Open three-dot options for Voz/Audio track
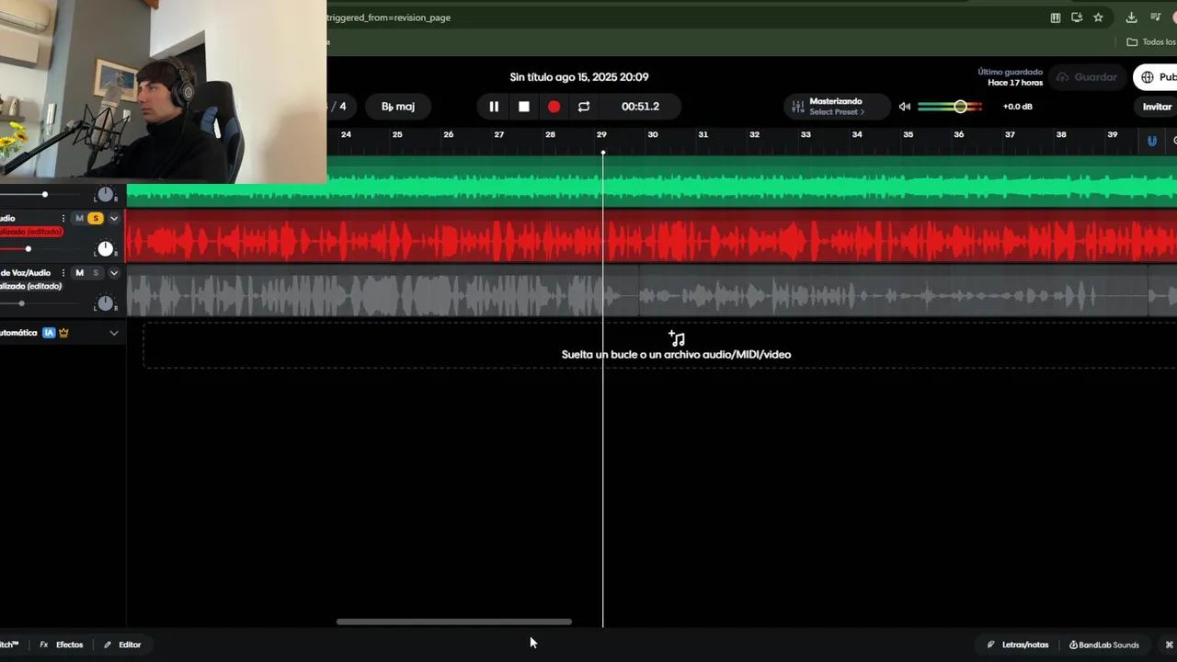This screenshot has height=662, width=1177. pyautogui.click(x=63, y=273)
